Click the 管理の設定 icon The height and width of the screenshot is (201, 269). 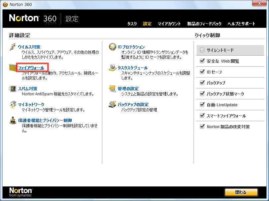click(x=112, y=89)
